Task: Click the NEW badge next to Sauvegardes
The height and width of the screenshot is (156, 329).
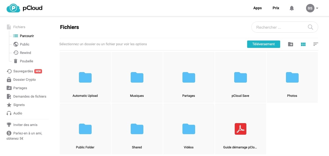Action: 38,71
